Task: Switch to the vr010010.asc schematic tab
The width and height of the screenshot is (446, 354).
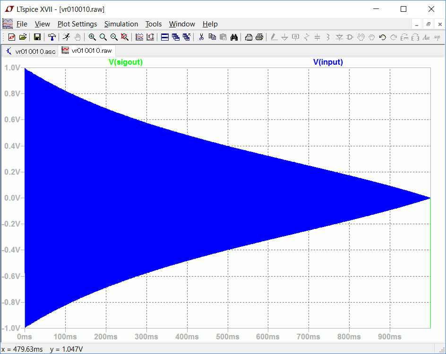Action: (31, 51)
